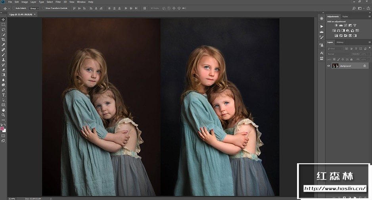Select the History Brush tool
The image size is (372, 200).
point(3,64)
